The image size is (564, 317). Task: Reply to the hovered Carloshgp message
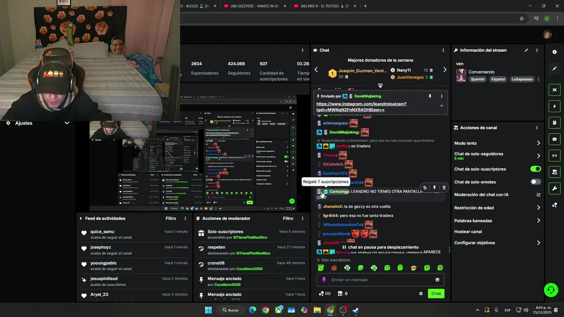[x=424, y=188]
